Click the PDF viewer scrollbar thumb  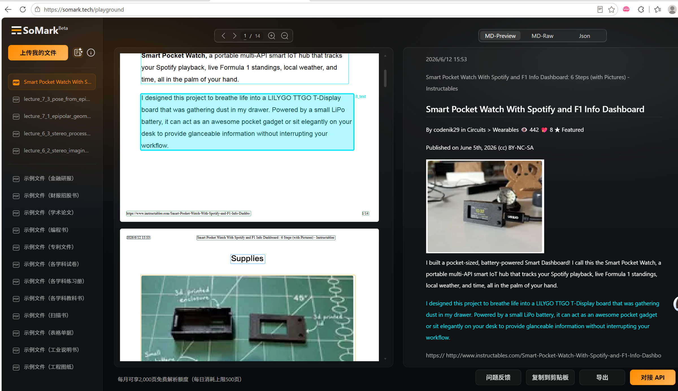pos(385,78)
